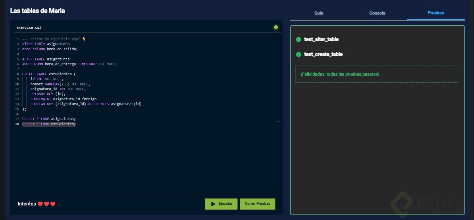
Task: Click the nombre VARCHAR(255) NOT NULL line
Action: point(60,84)
